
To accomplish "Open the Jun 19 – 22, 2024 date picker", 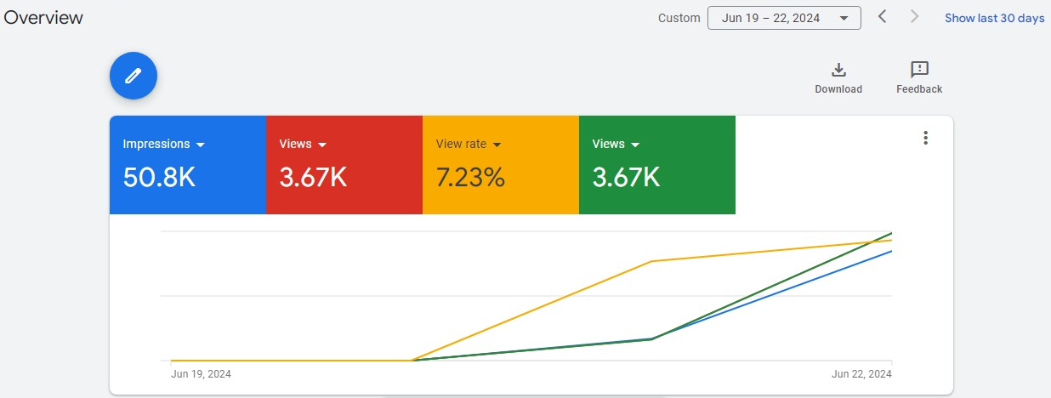I will (783, 18).
